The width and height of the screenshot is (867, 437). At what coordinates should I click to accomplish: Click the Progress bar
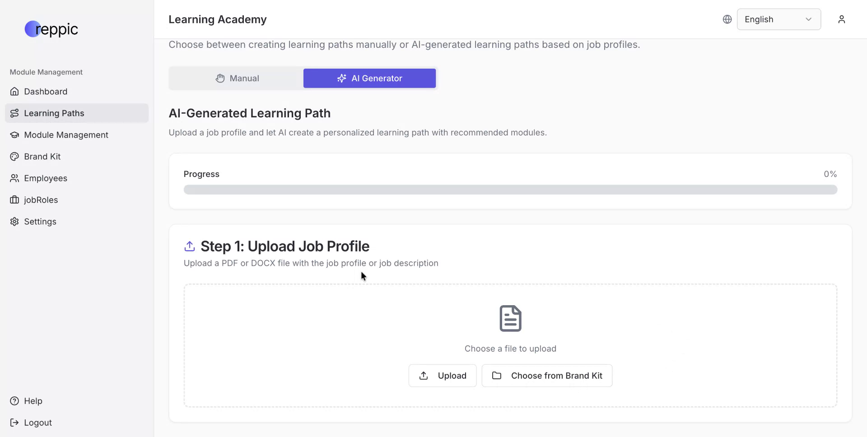(x=510, y=190)
